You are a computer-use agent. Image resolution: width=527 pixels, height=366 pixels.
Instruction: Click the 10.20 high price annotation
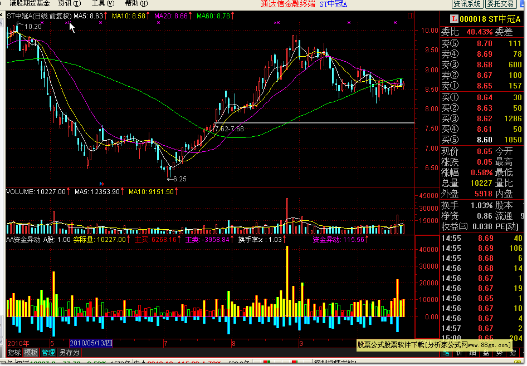point(33,27)
